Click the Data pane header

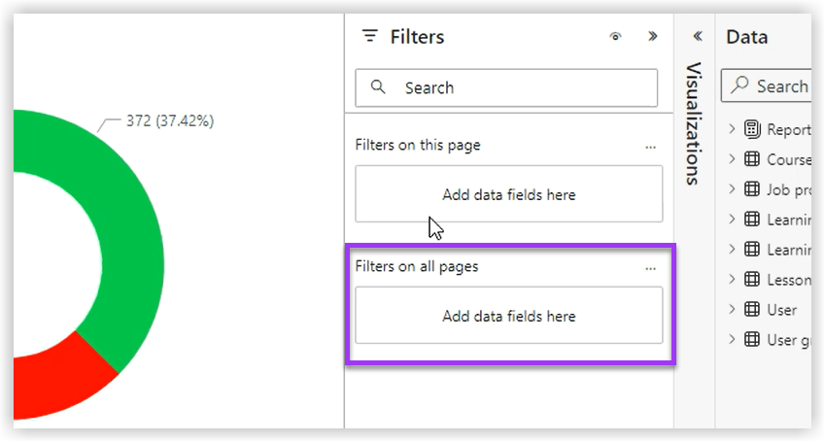(747, 37)
